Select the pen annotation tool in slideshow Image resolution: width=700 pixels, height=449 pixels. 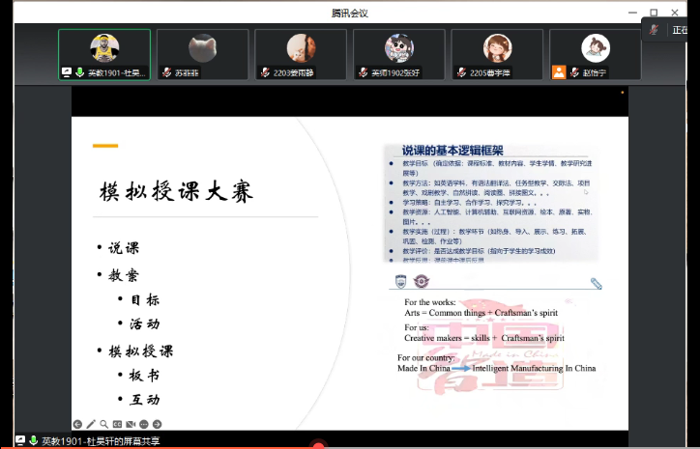click(91, 424)
